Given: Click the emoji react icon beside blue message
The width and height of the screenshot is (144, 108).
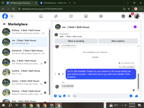Looking at the screenshot, I should (x=63, y=74).
